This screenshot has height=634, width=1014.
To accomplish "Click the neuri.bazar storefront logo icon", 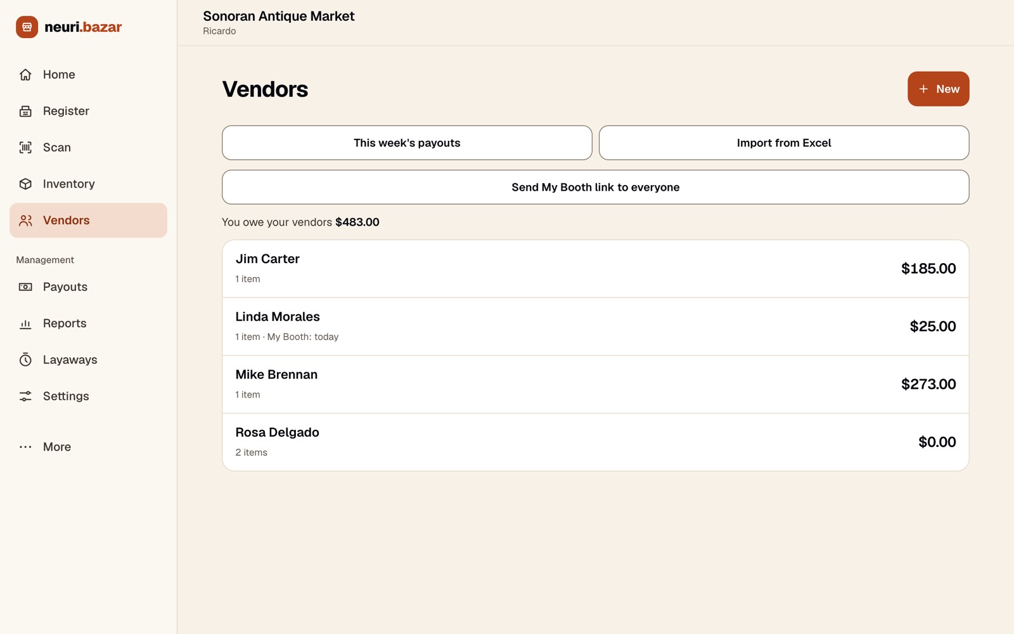I will (x=27, y=27).
